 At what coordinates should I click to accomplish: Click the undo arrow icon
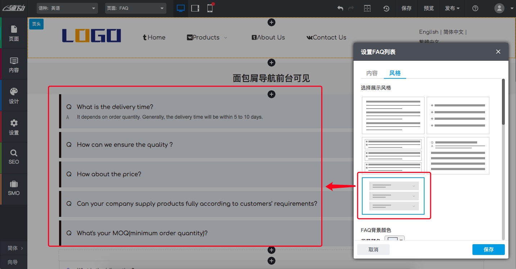coord(340,8)
